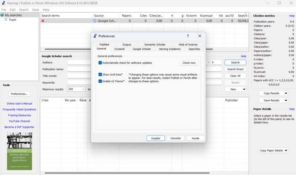The width and height of the screenshot is (296, 175).
Task: Switch to the Google Scholar tab
Action: (142, 49)
